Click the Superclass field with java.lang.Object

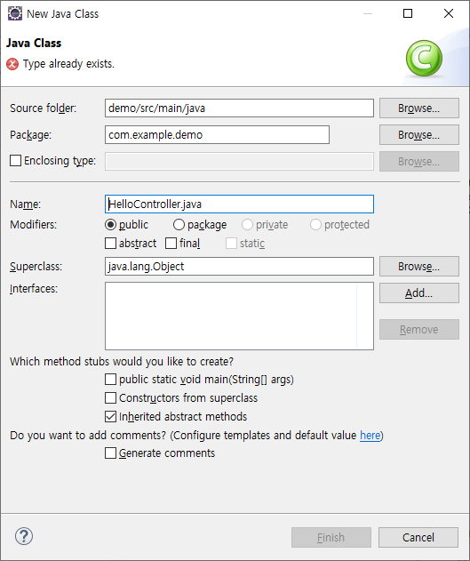[x=240, y=266]
